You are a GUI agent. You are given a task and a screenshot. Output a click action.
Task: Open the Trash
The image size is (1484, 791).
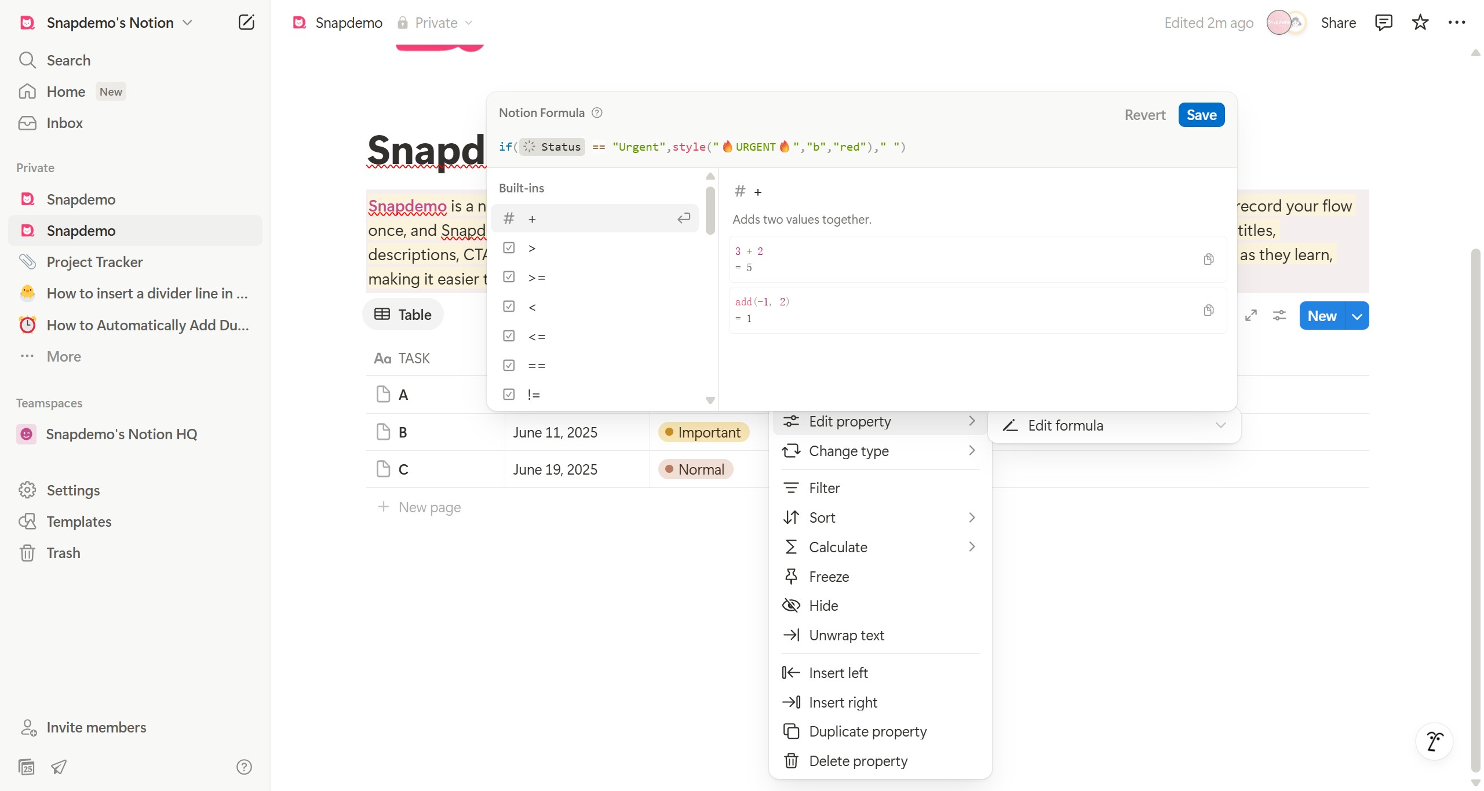click(134, 553)
